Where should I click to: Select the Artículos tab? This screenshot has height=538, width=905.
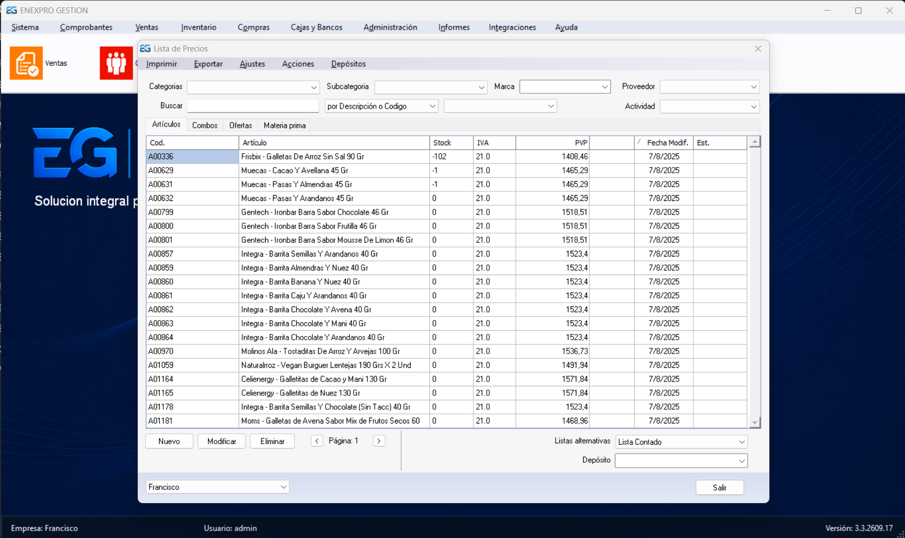(x=166, y=125)
